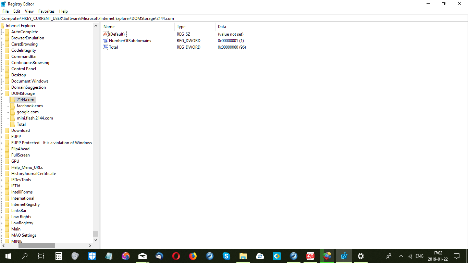
Task: Expand the DomainSuggestion key
Action: coord(2,87)
